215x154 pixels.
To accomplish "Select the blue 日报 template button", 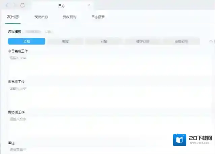I will (x=27, y=41).
